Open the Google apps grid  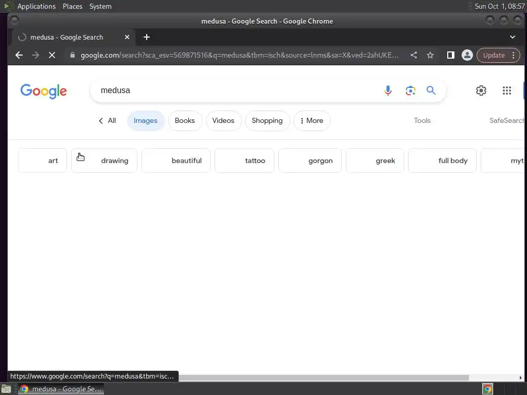click(x=507, y=91)
